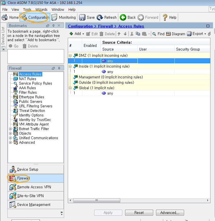Viewport: 215px width, 221px height.
Task: Expand the Advanced tree node
Action: (10, 142)
